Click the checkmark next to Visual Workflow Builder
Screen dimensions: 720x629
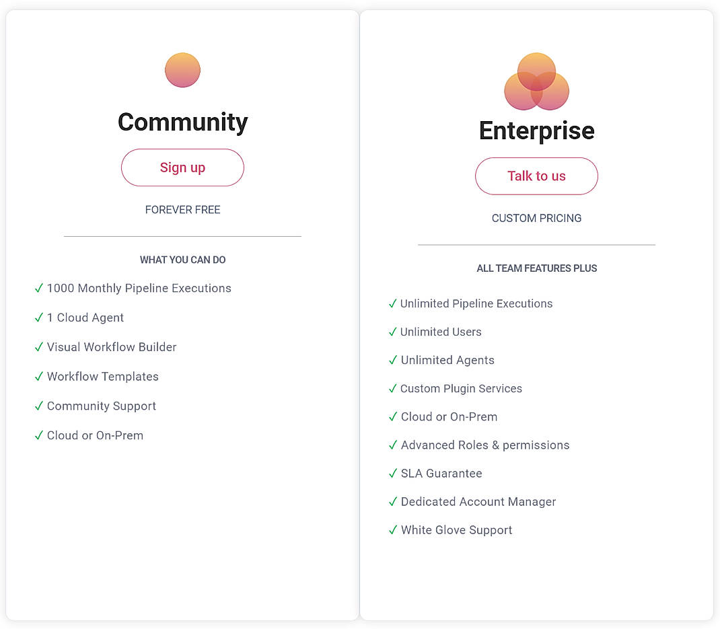coord(39,346)
